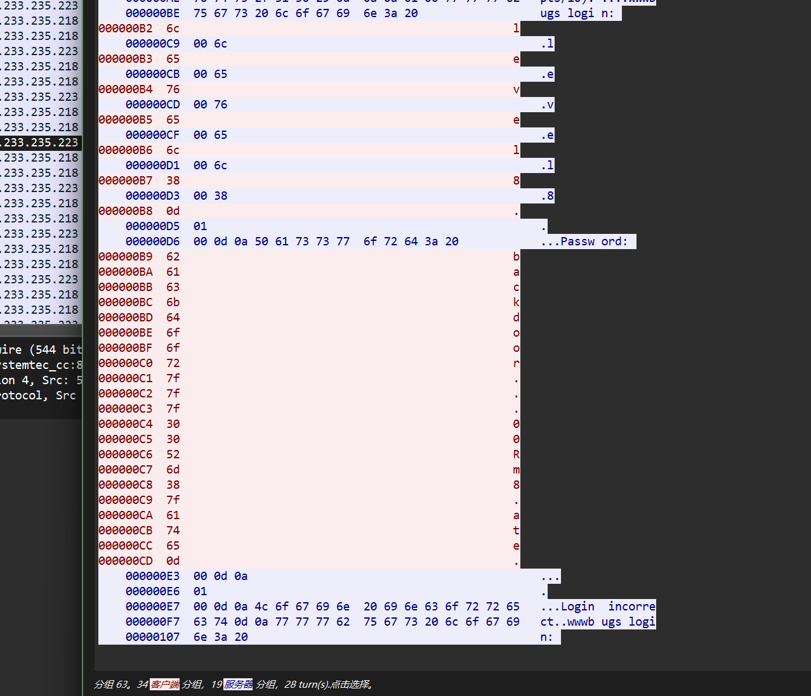This screenshot has height=696, width=811.
Task: Click the red 客户端 client label in status bar
Action: point(165,685)
